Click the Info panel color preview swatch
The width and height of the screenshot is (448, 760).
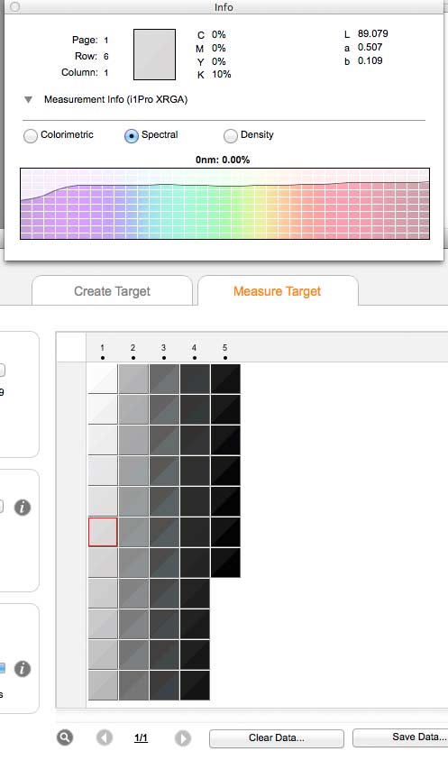[155, 54]
